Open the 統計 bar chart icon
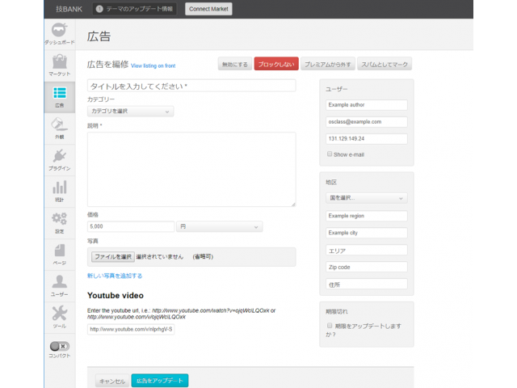The image size is (517, 388). tap(59, 189)
